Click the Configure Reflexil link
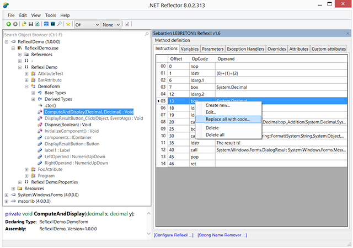Image resolution: width=353 pixels, height=248 pixels. pos(173,235)
